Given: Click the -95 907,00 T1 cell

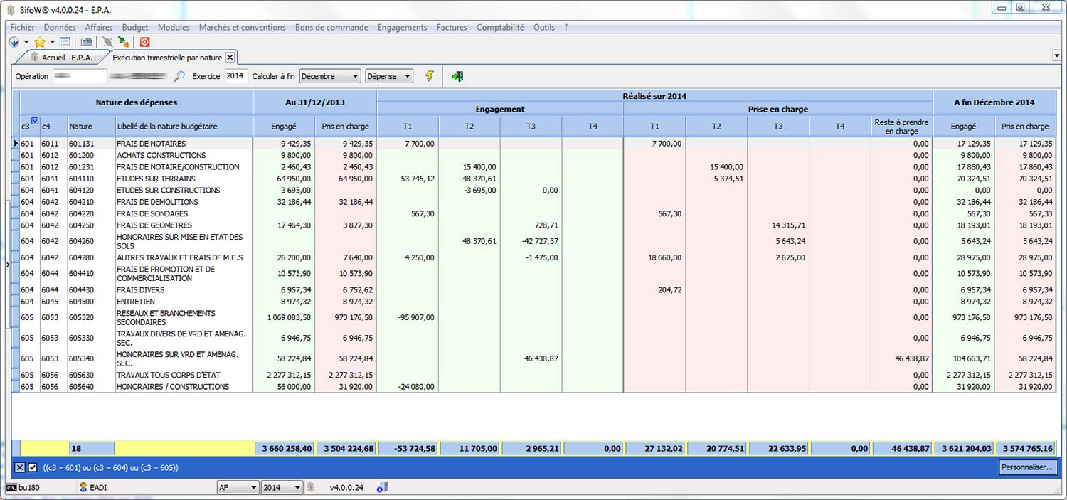Looking at the screenshot, I should pos(408,317).
